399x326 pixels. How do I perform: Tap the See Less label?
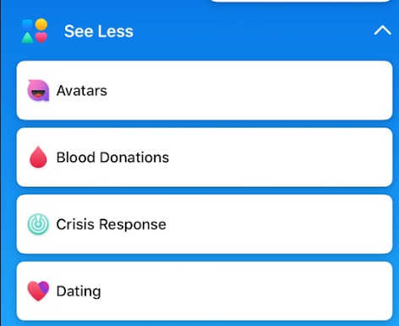point(99,31)
